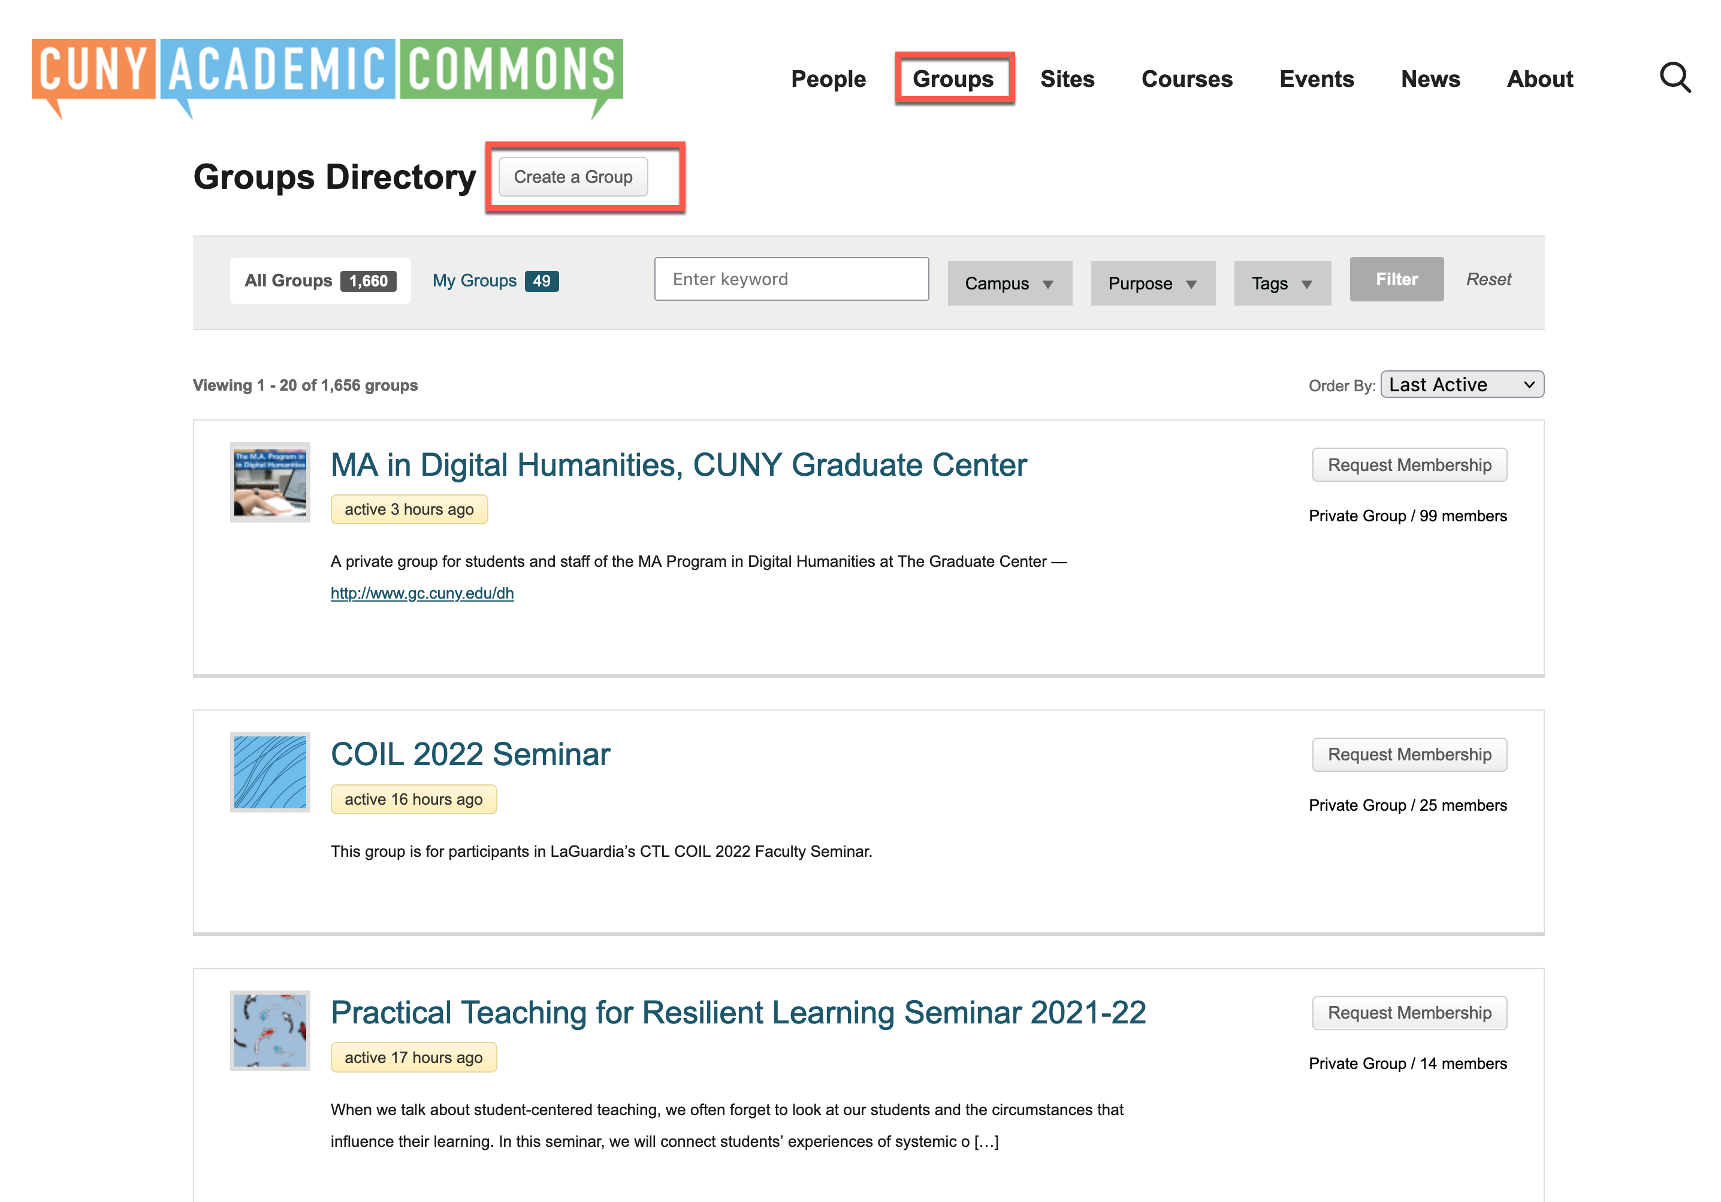Click the Create a Group button
This screenshot has height=1202, width=1721.
click(573, 177)
